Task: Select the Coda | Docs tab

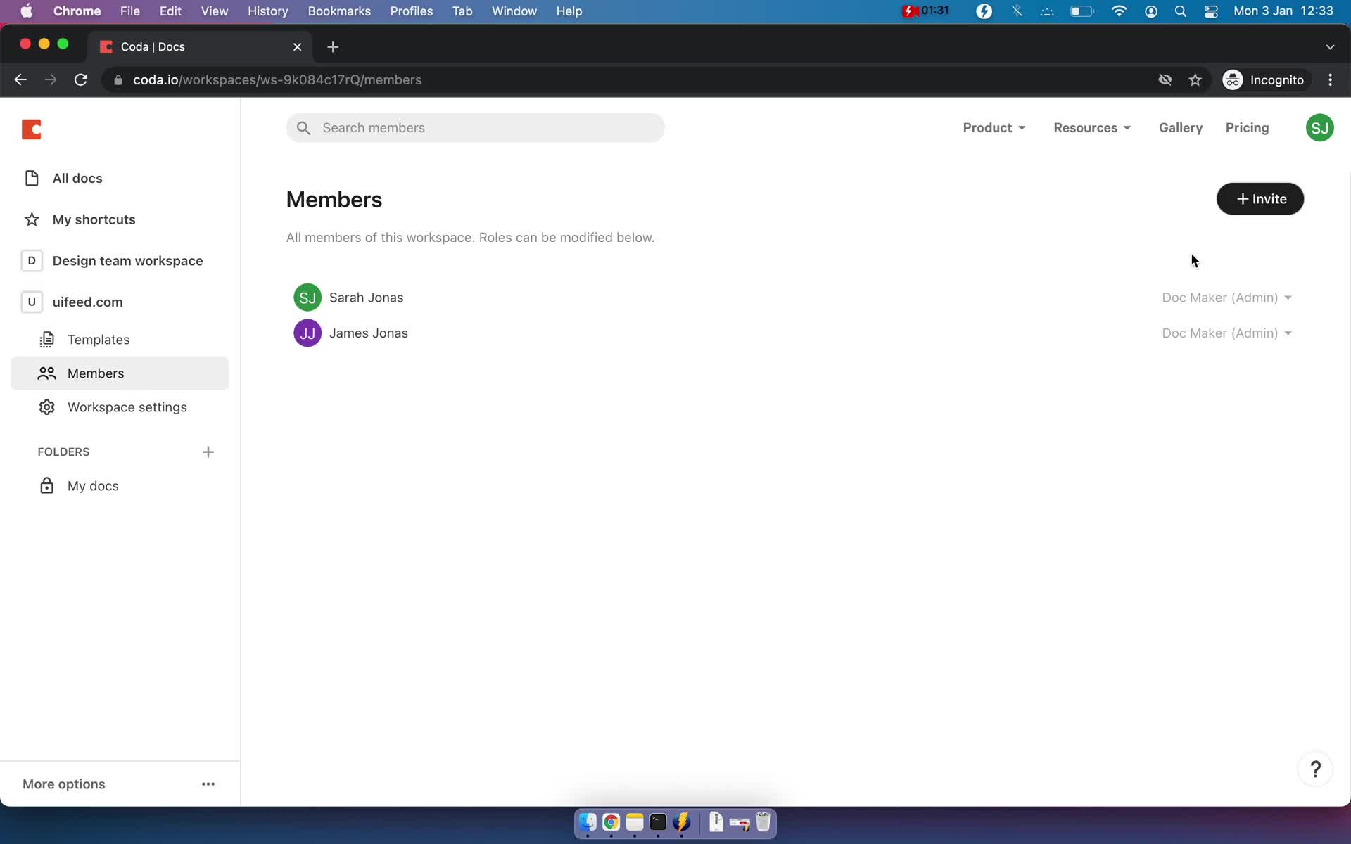Action: (x=201, y=47)
